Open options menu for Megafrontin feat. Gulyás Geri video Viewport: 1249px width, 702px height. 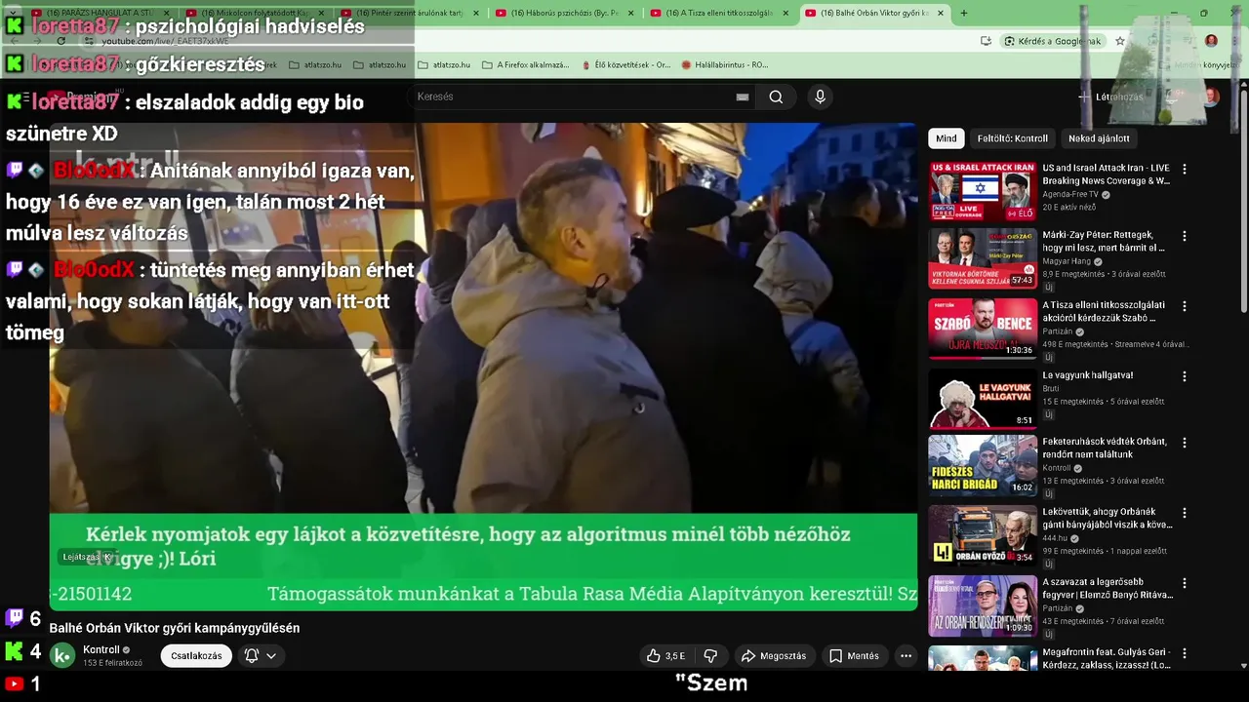pyautogui.click(x=1185, y=653)
